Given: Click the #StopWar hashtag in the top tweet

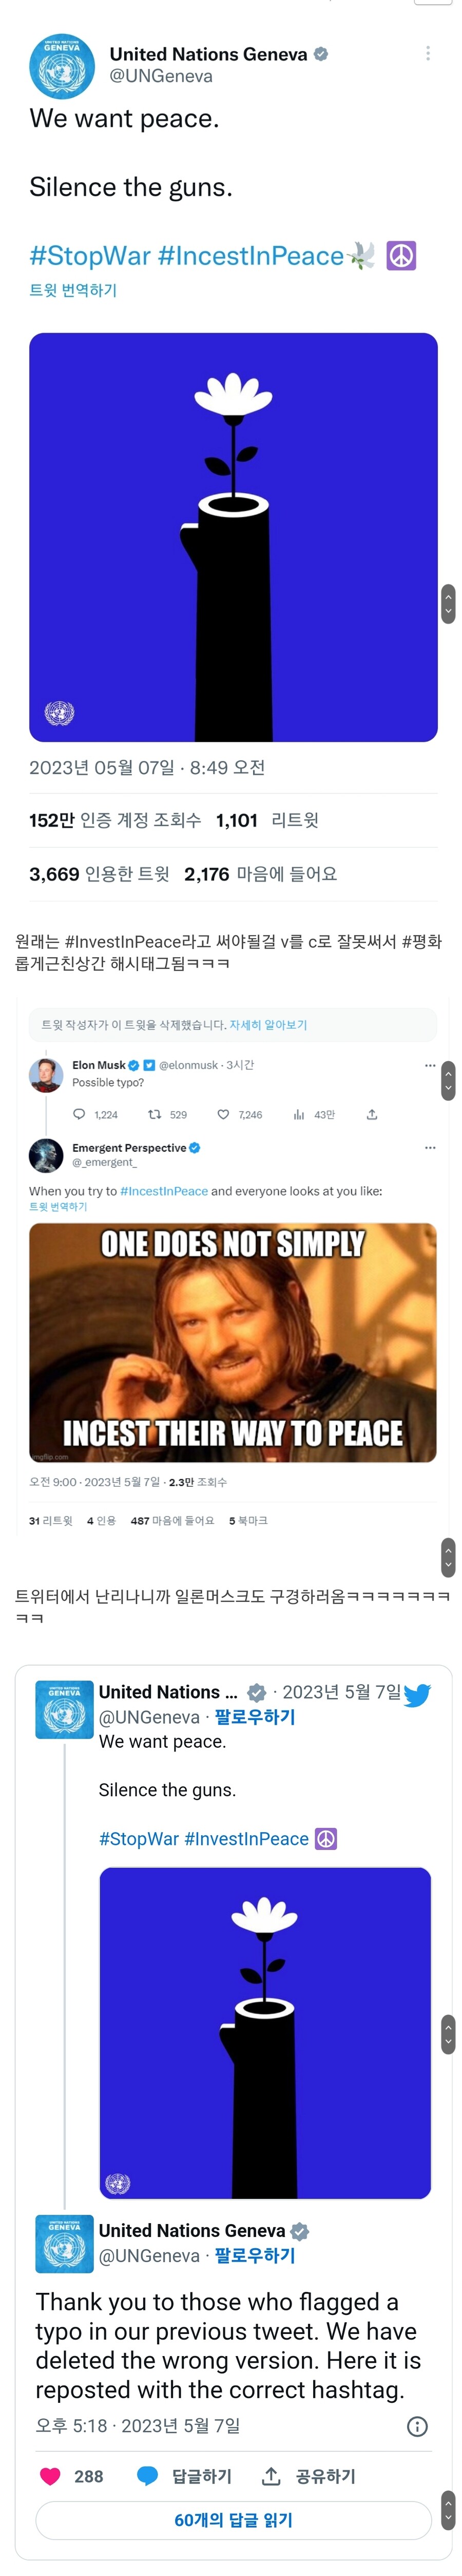Looking at the screenshot, I should pyautogui.click(x=90, y=256).
